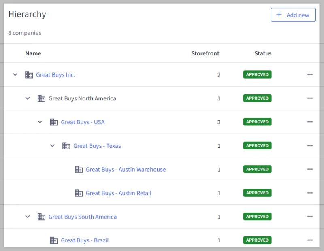Click the Storefront column header
324x251 pixels.
[x=205, y=53]
